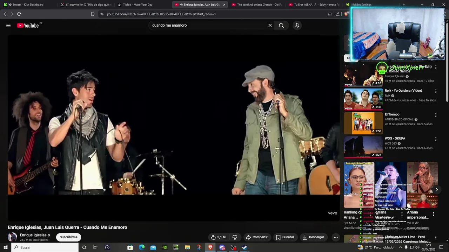Open the notification center icon
Image resolution: width=449 pixels, height=252 pixels.
click(x=441, y=247)
